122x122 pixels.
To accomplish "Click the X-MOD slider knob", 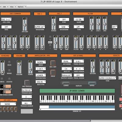I will tap(9, 46).
